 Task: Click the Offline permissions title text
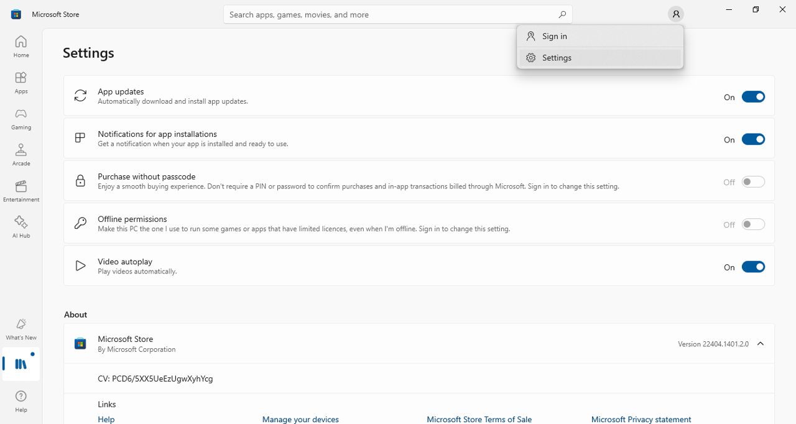[x=132, y=219]
